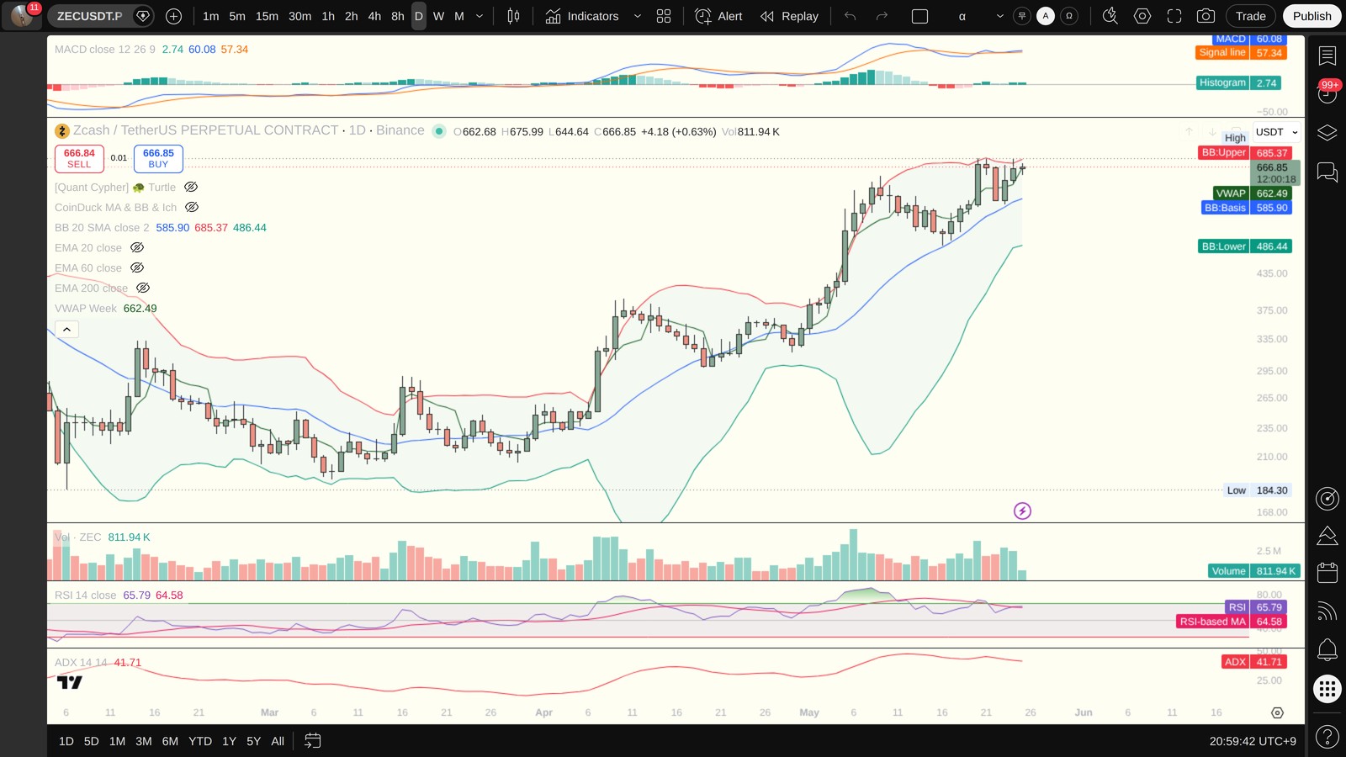This screenshot has height=757, width=1346.
Task: Open the notifications bell icon
Action: click(1327, 649)
